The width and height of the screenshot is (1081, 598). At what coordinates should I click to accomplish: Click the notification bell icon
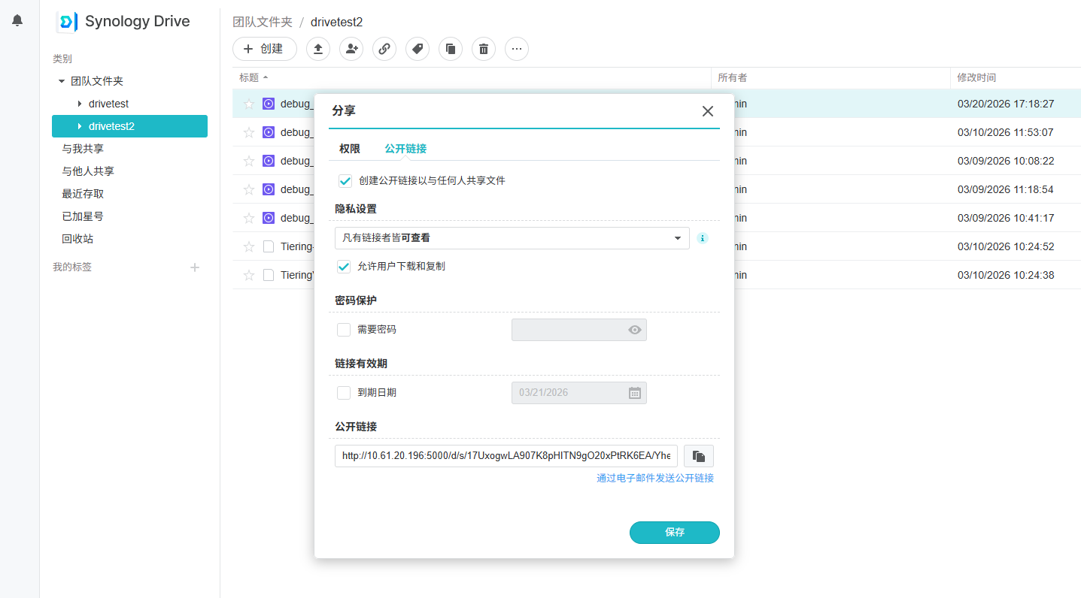click(x=17, y=20)
